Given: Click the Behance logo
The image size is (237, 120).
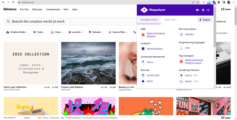Looking at the screenshot, I should 10,9.
